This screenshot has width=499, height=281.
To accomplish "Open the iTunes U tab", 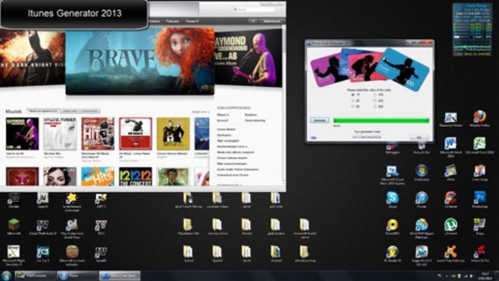I will coord(192,21).
